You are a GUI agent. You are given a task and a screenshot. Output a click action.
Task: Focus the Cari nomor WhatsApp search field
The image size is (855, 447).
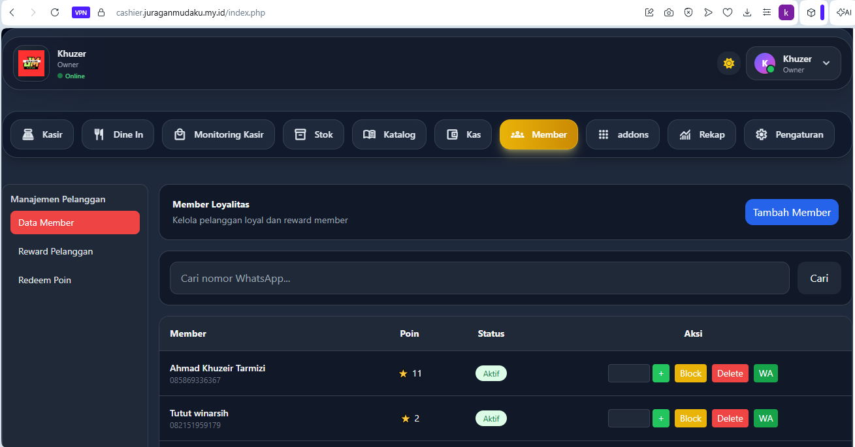point(479,278)
